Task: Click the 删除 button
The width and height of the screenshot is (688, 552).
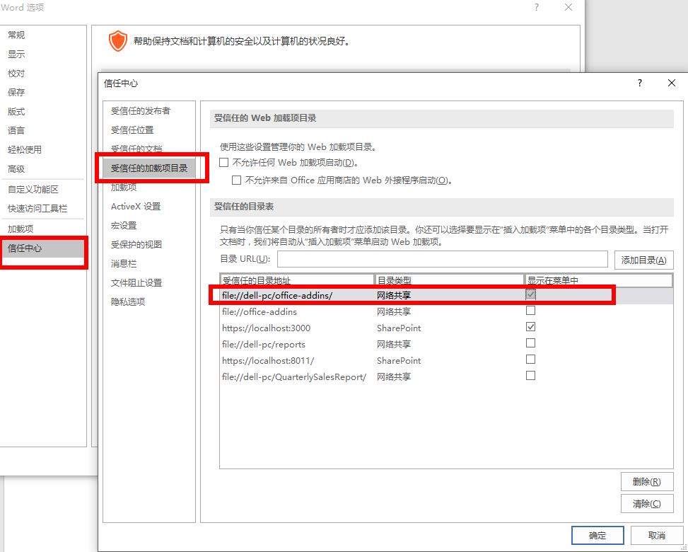Action: (647, 481)
